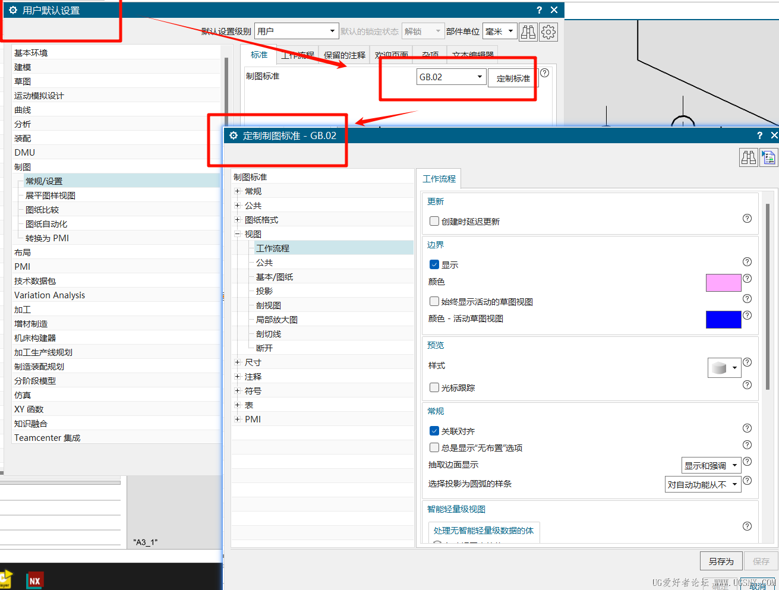
Task: Open the 部件单位 dropdown showing 毫米
Action: coord(499,31)
